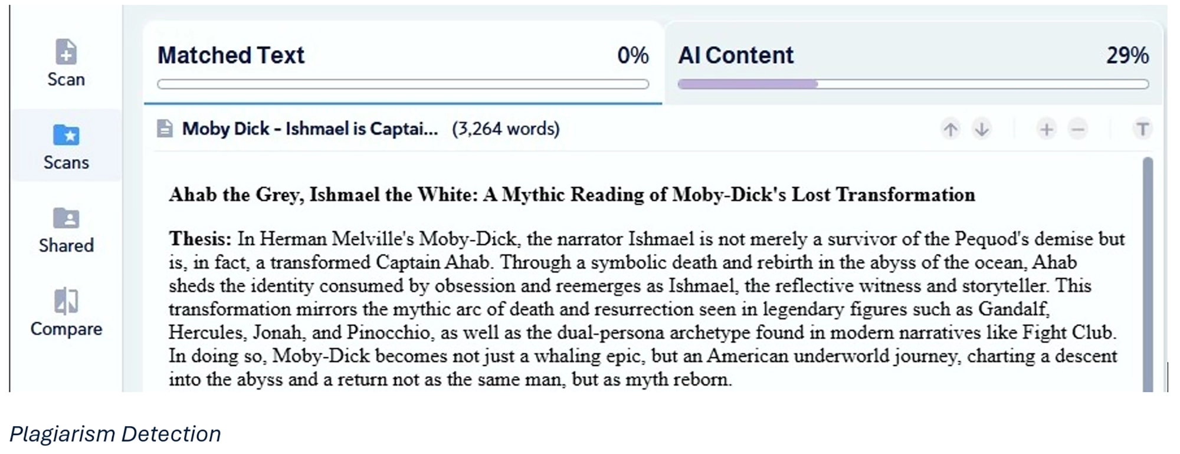
Task: Open the Shared folder icon
Action: click(x=66, y=218)
